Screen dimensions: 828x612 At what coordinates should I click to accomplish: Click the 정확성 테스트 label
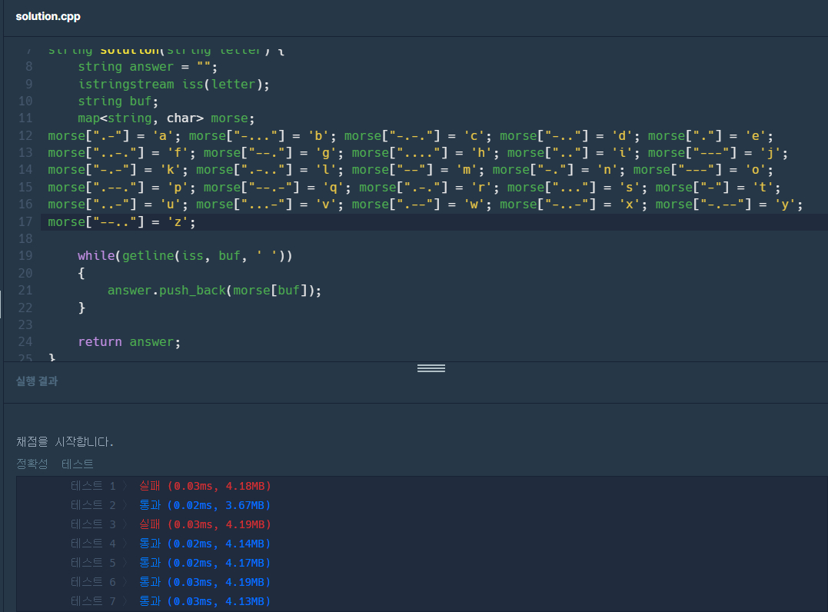(55, 464)
